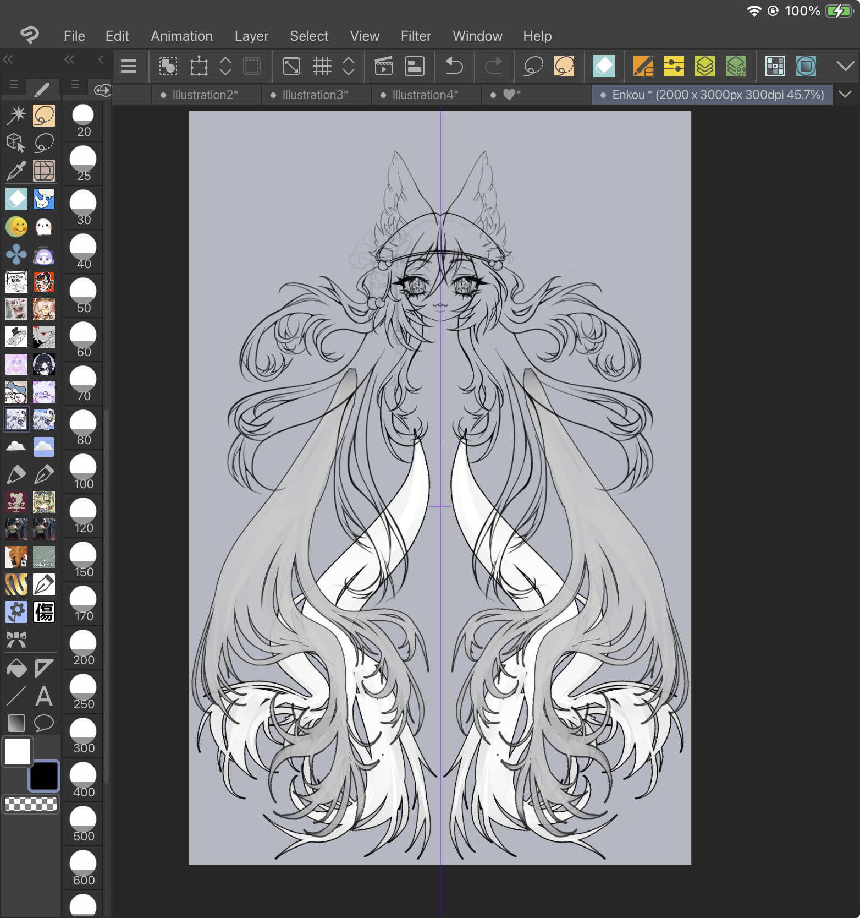Screen dimensions: 860x918
Task: Click the animation clapperboard icon
Action: click(x=383, y=67)
